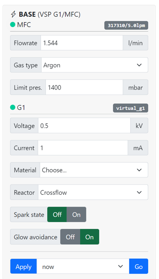Set Spark state to Off
Image resolution: width=159 pixels, height=279 pixels.
(57, 214)
